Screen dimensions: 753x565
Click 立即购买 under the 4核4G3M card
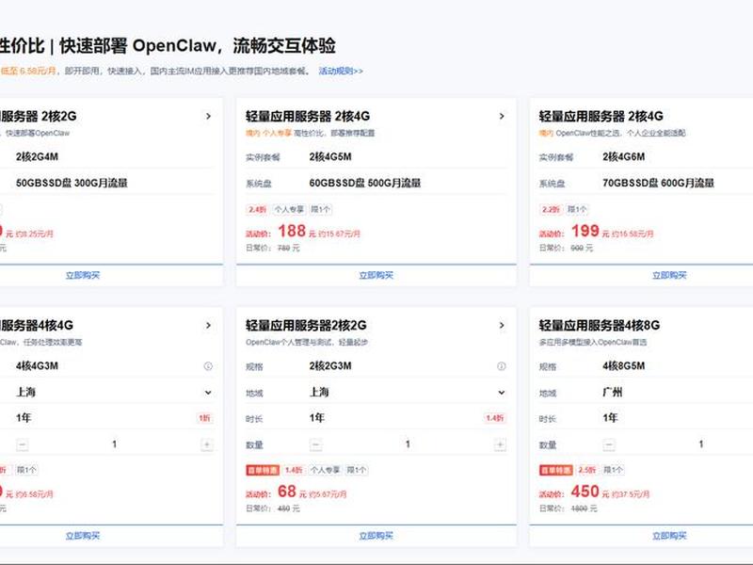83,536
